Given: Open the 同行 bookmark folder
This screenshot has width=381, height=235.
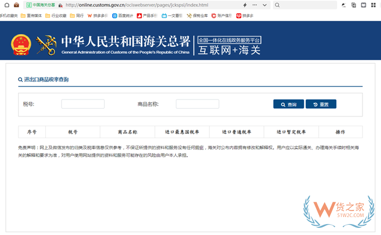Looking at the screenshot, I should coord(77,16).
